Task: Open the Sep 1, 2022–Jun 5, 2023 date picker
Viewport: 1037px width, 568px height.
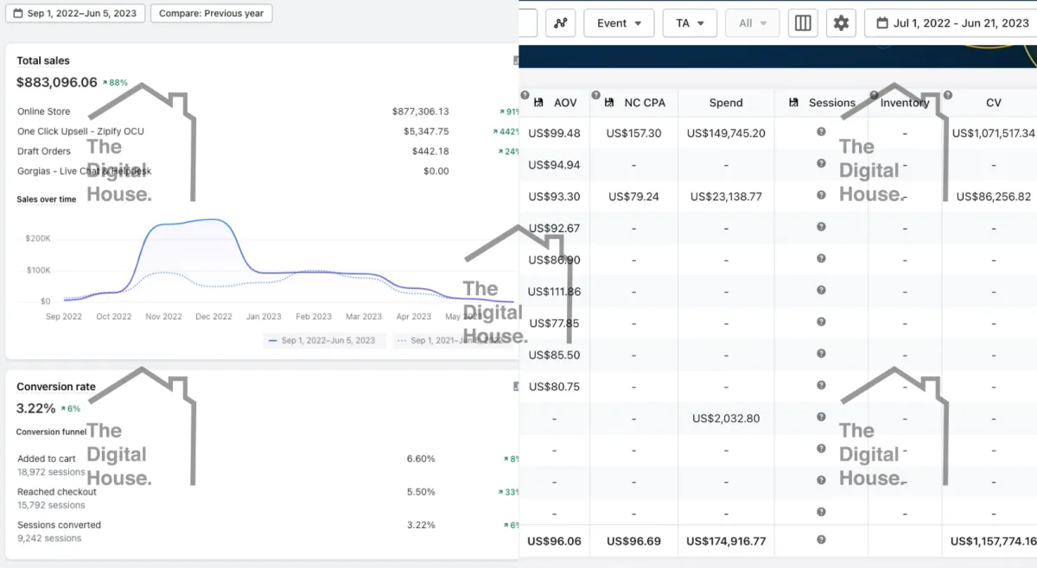Action: click(75, 14)
